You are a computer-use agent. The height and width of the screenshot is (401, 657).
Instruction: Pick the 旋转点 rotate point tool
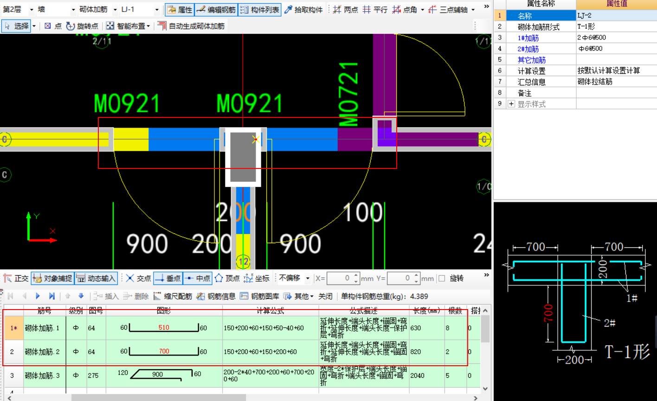[82, 26]
